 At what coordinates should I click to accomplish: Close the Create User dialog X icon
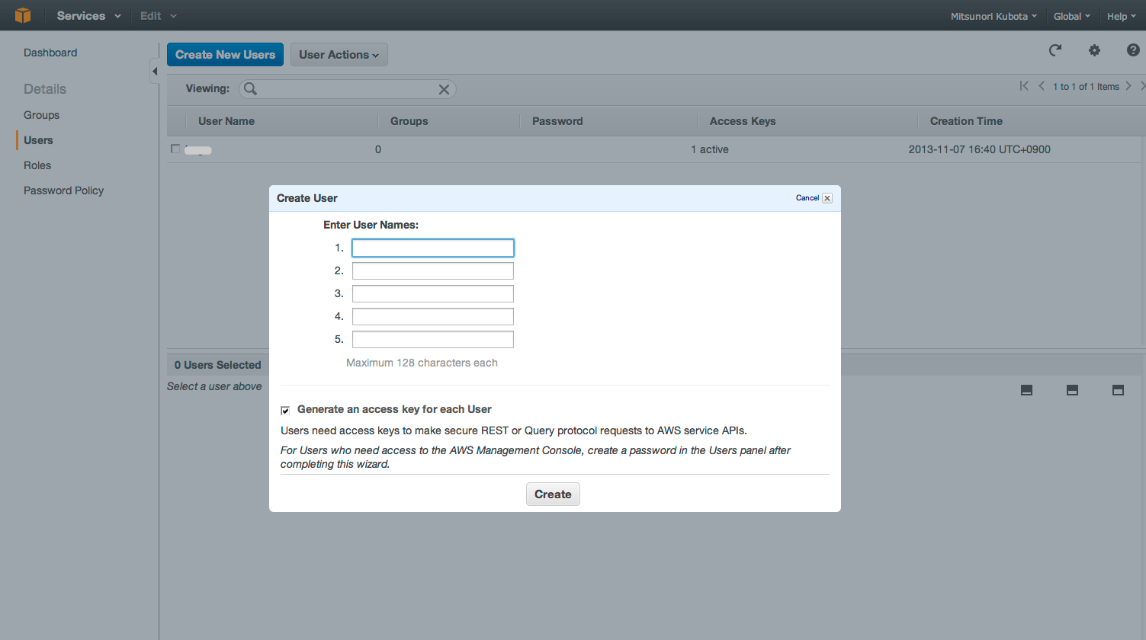[827, 198]
